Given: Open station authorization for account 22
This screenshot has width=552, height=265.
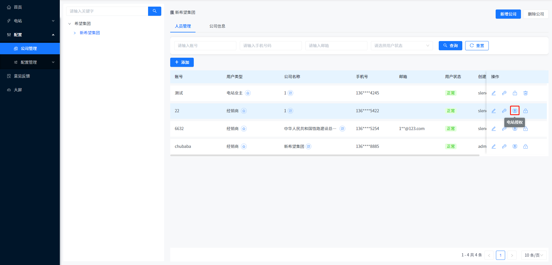Looking at the screenshot, I should 515,111.
